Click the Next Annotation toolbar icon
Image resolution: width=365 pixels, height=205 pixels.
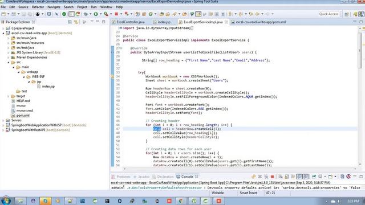pyautogui.click(x=230, y=14)
